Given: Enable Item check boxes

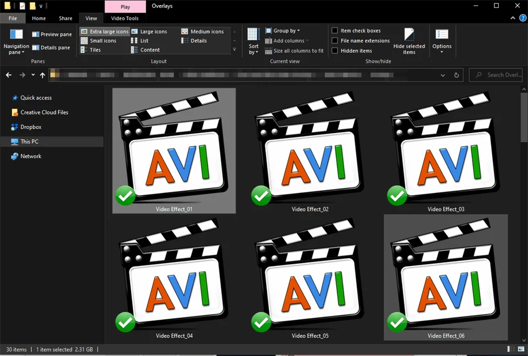Looking at the screenshot, I should [335, 31].
